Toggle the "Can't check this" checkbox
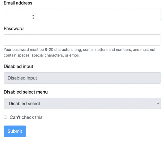The width and height of the screenshot is (164, 144). (6, 117)
